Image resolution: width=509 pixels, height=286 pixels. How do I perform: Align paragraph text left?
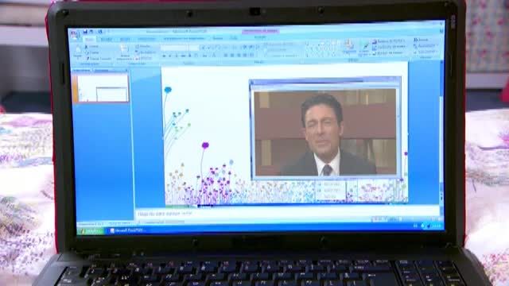tap(226, 56)
